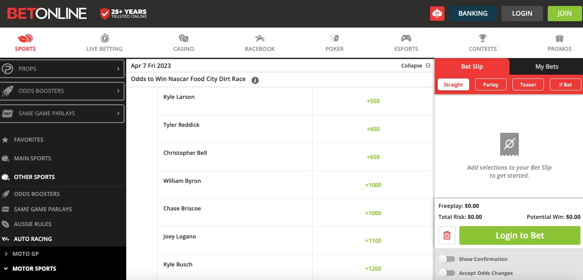Select Kyle Busch +1200 odds
This screenshot has height=280, width=583.
[373, 269]
